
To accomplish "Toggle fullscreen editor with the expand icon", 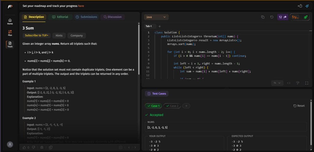I will pos(307,83).
